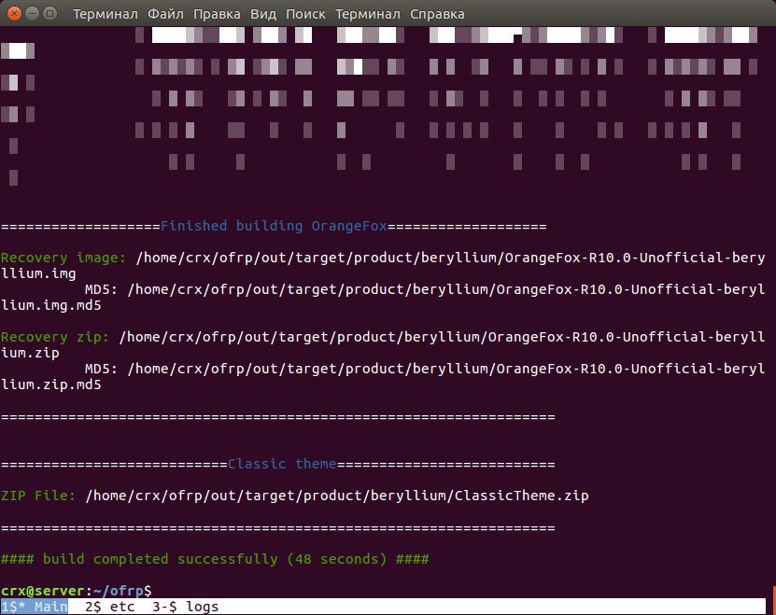
Task: Click the lium.img.md5 filename text
Action: pyautogui.click(x=51, y=305)
